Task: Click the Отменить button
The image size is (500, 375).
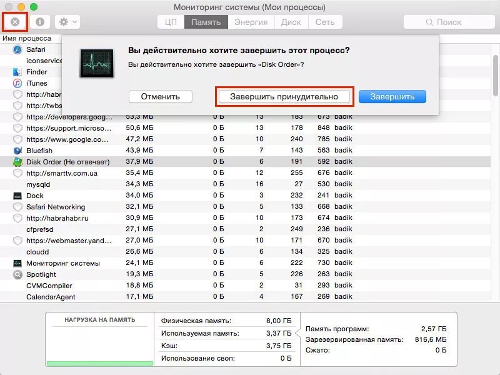Action: [x=161, y=97]
